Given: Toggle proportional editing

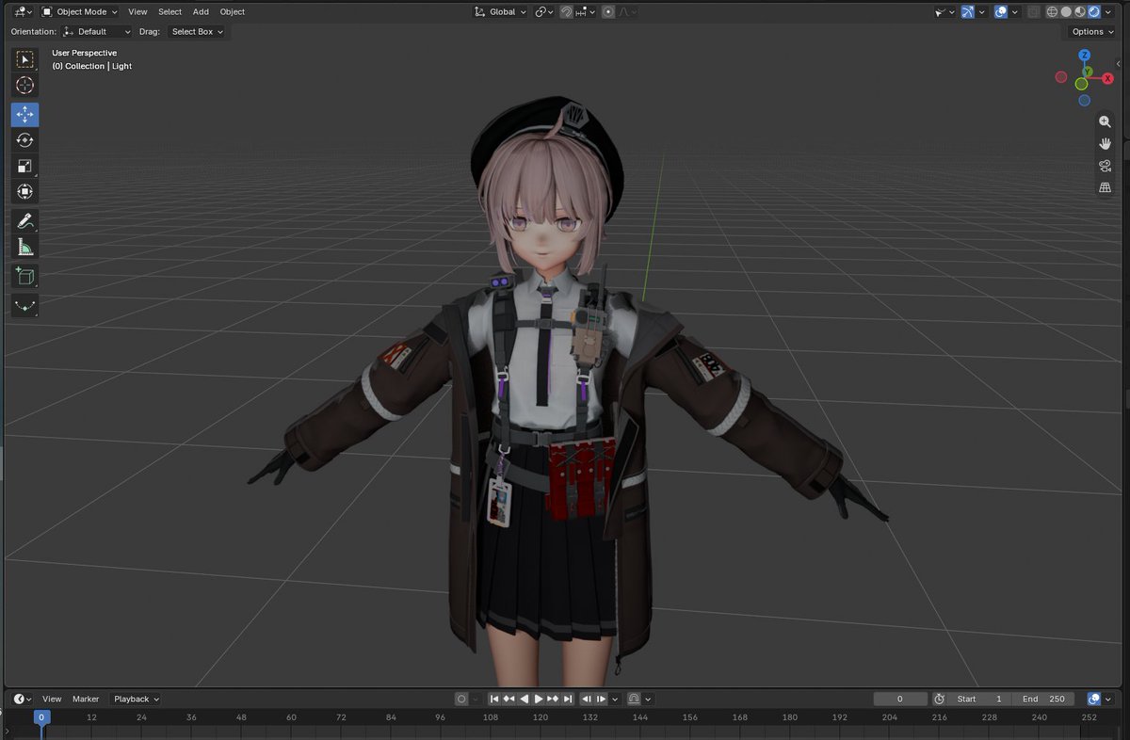Looking at the screenshot, I should click(608, 11).
